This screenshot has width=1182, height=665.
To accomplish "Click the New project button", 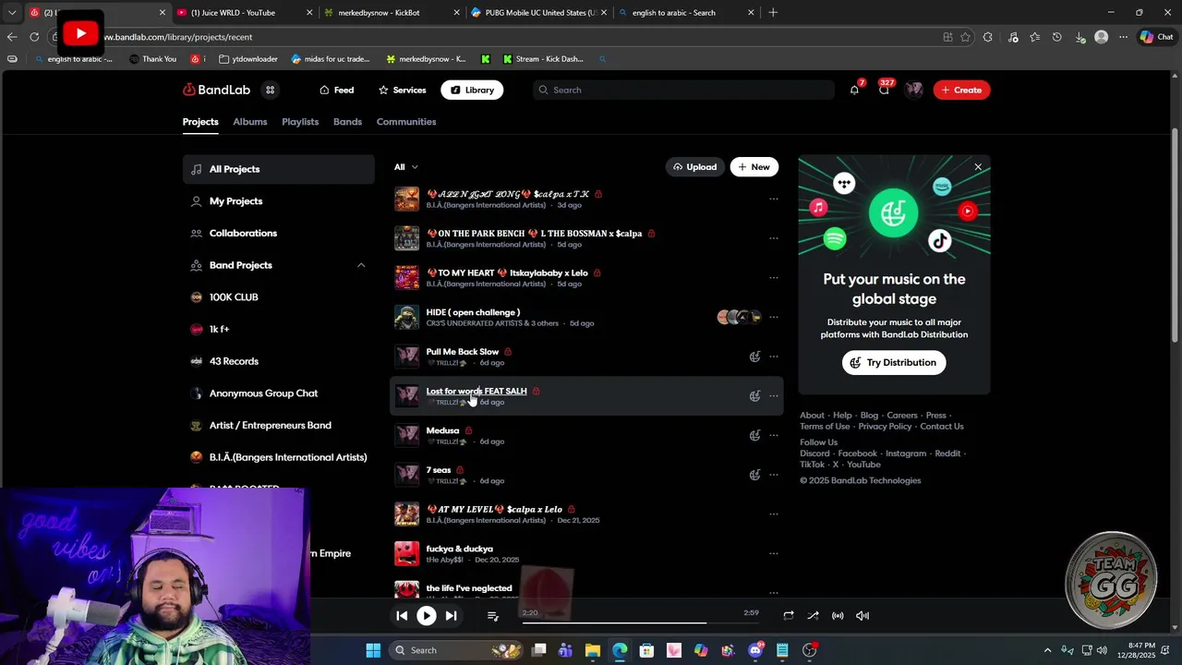I will tap(754, 167).
